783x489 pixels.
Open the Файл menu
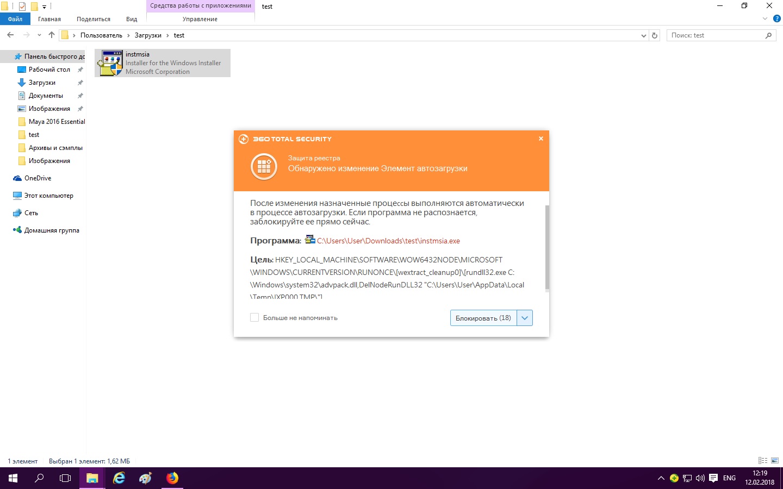click(15, 19)
